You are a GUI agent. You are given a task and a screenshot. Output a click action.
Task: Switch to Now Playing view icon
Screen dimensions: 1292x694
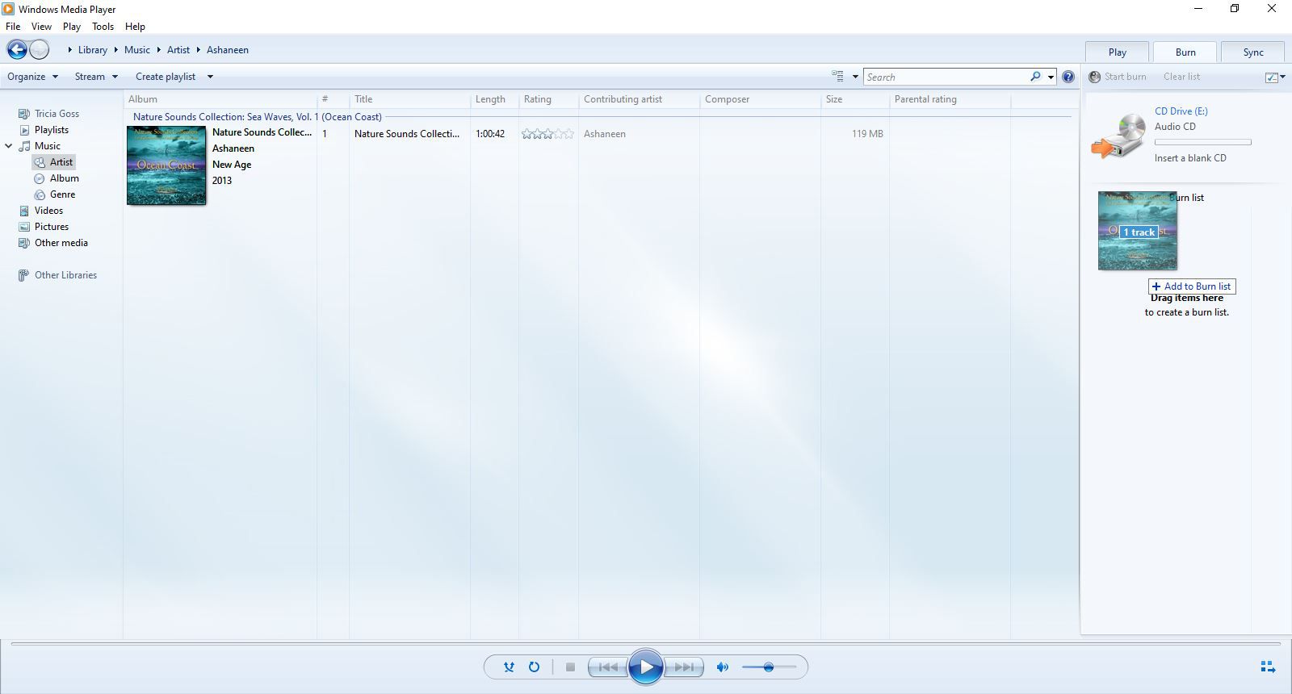1268,667
